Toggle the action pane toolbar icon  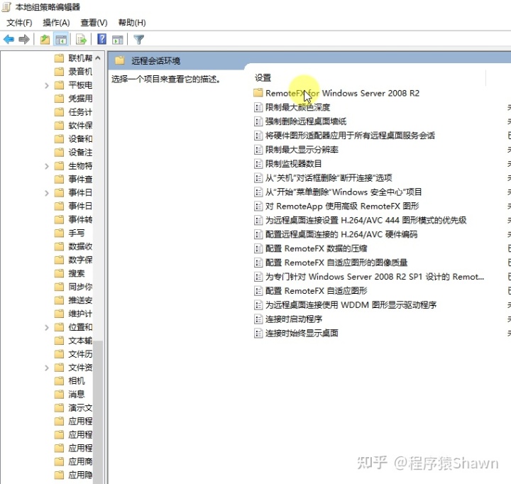point(118,40)
